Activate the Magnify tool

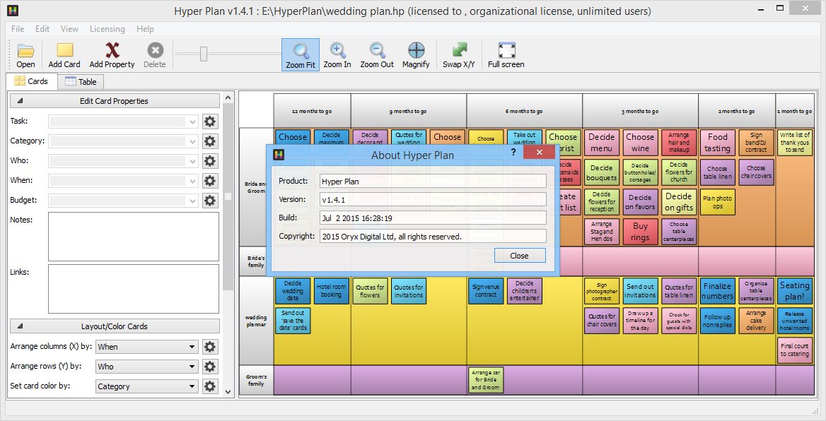click(416, 54)
